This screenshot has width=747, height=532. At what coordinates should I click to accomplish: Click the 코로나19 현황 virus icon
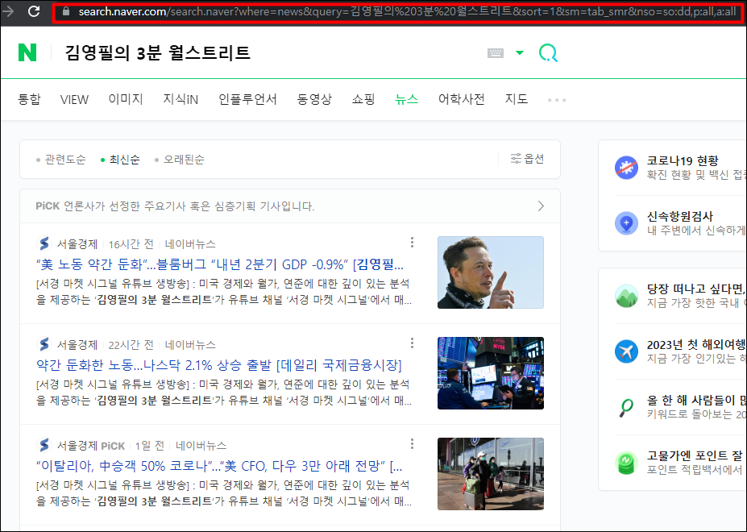[x=626, y=168]
